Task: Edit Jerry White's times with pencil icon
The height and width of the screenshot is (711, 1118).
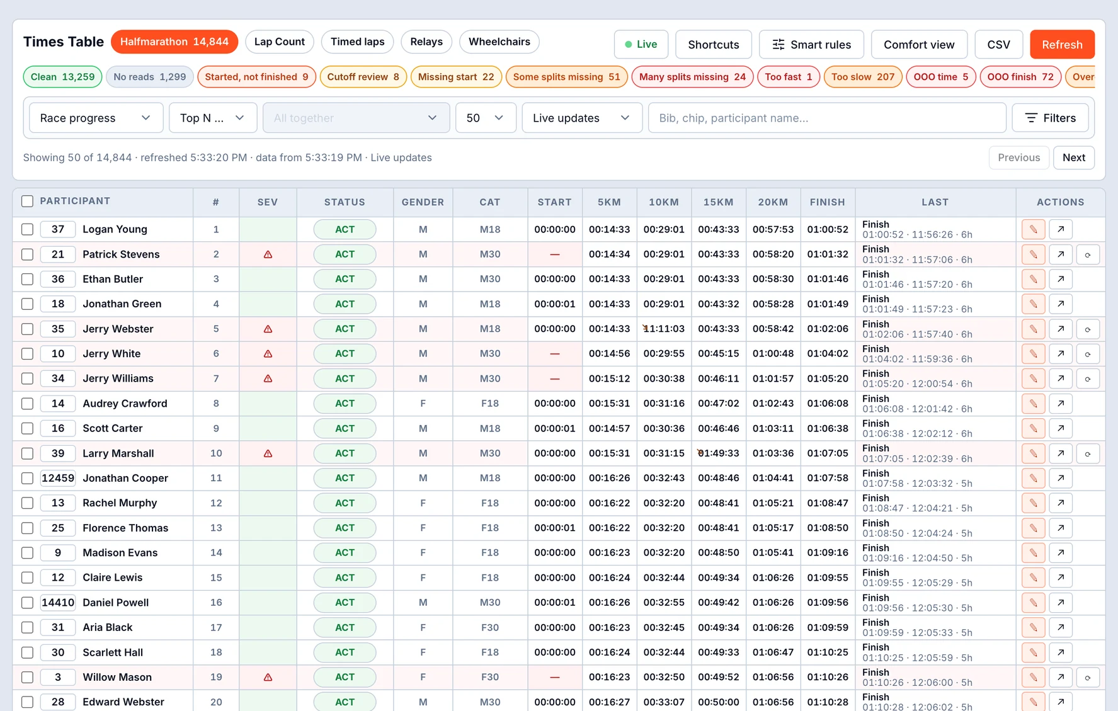Action: tap(1034, 354)
